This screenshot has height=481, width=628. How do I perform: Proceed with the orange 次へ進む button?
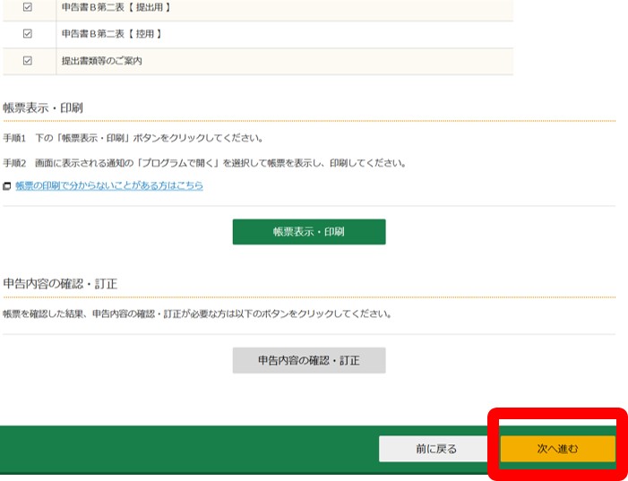pos(557,448)
